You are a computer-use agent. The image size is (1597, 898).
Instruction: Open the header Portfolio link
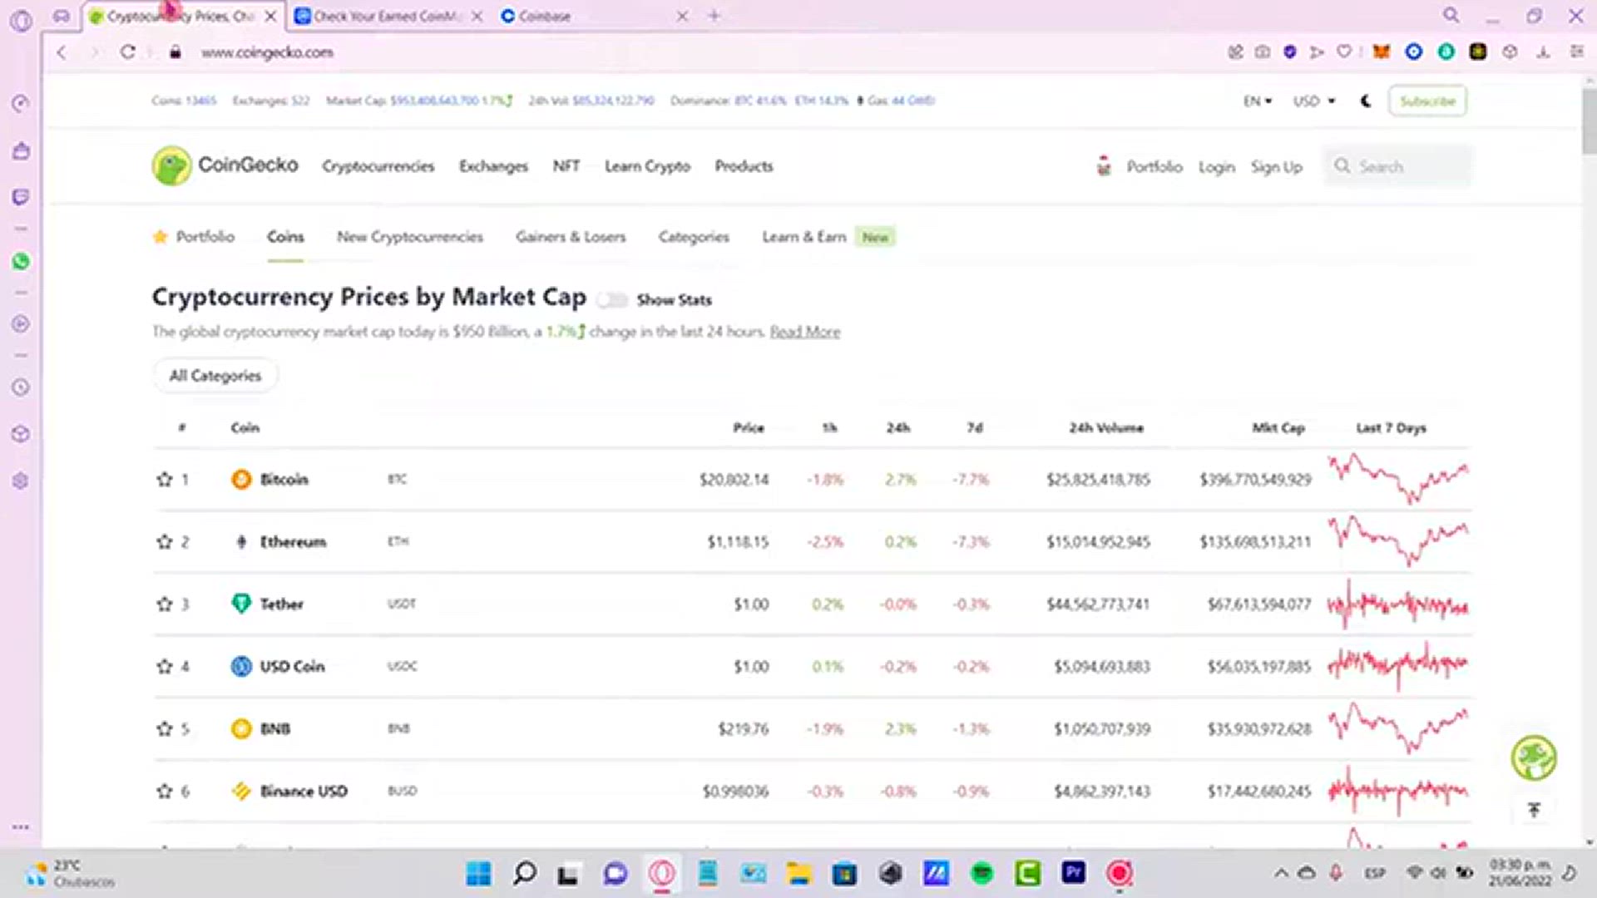pyautogui.click(x=1154, y=167)
